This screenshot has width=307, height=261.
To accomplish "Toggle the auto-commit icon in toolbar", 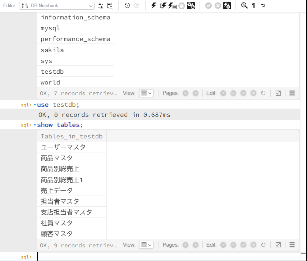I will [x=227, y=5].
